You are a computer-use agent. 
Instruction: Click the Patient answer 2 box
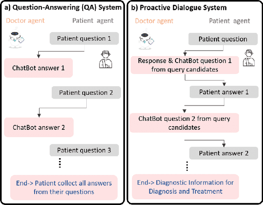pyautogui.click(x=224, y=153)
